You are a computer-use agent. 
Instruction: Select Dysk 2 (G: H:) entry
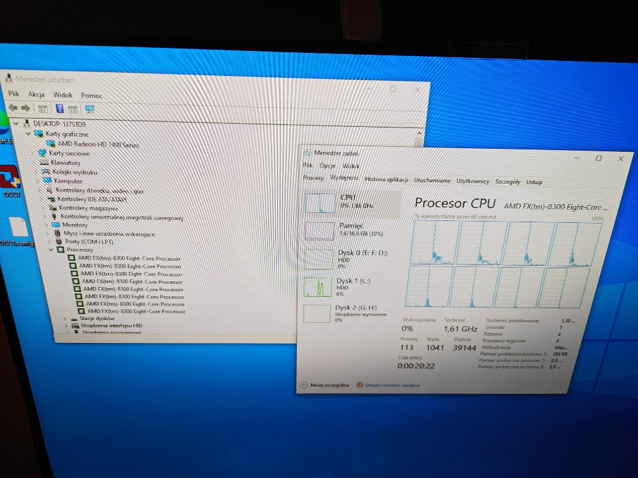click(x=347, y=313)
